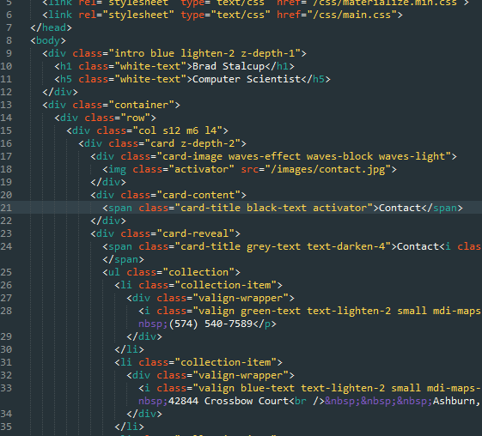
Task: Click "card-title black-text activator" class value
Action: [273, 208]
